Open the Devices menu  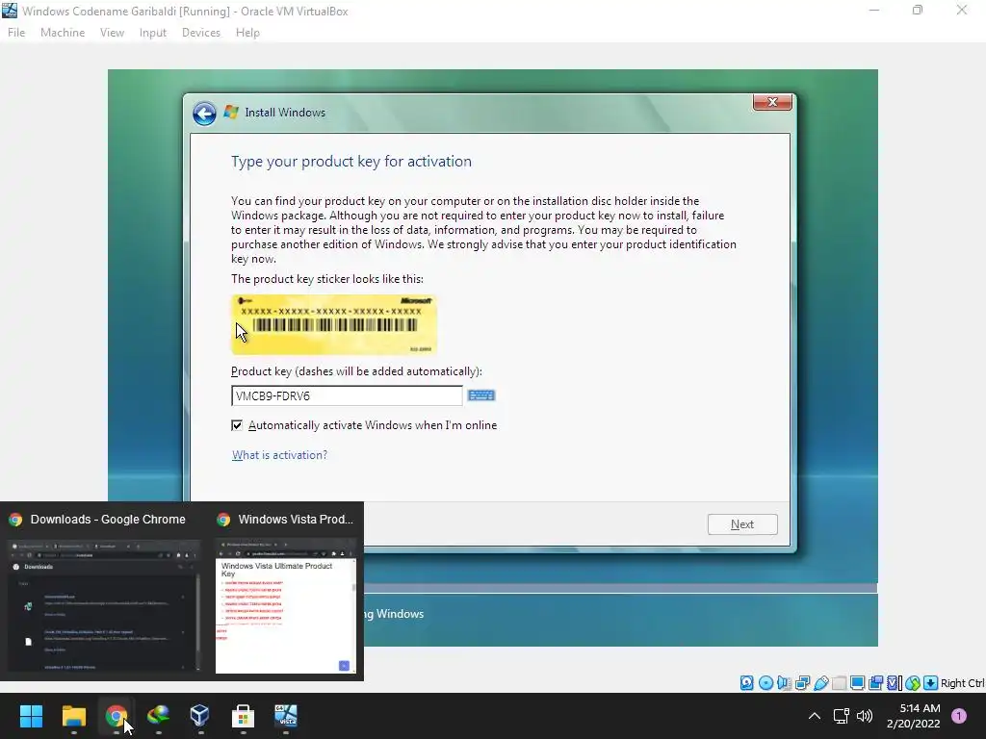tap(201, 33)
